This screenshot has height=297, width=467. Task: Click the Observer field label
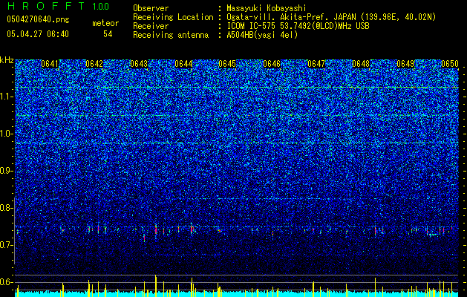tap(151, 8)
